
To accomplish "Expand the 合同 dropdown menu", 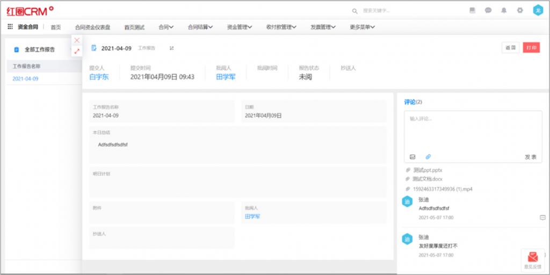I will tap(166, 27).
